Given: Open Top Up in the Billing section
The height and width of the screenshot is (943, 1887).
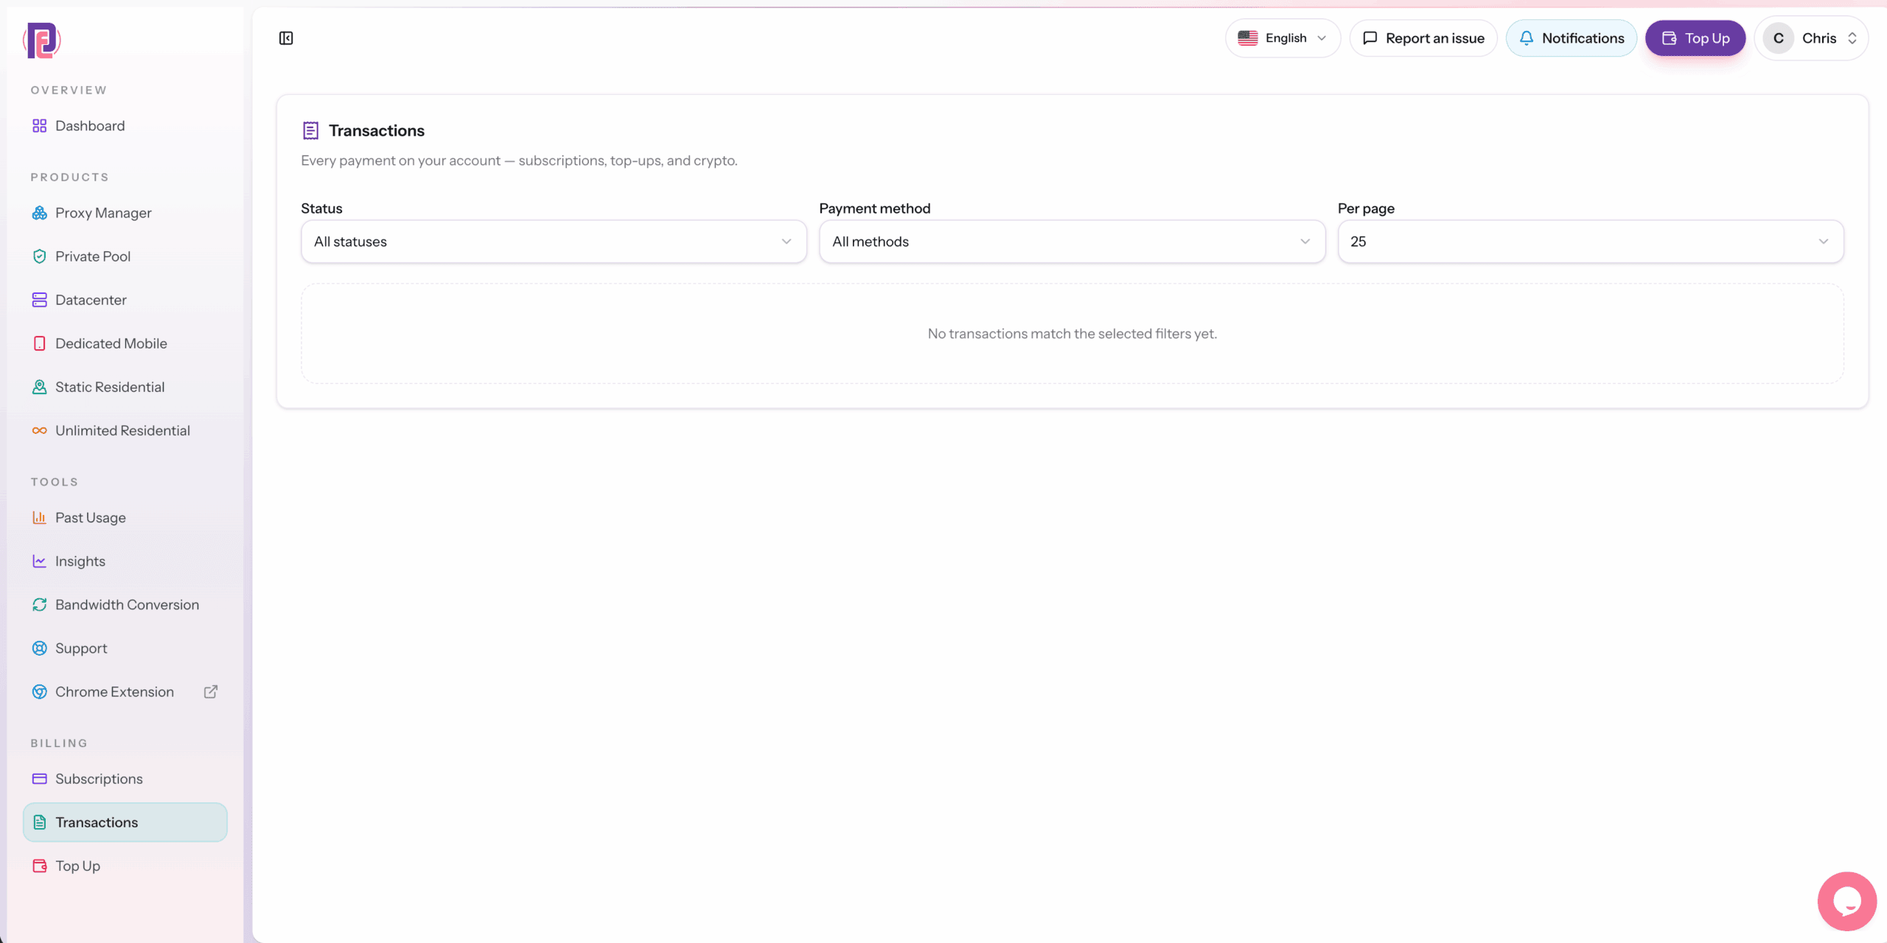Looking at the screenshot, I should (x=125, y=866).
